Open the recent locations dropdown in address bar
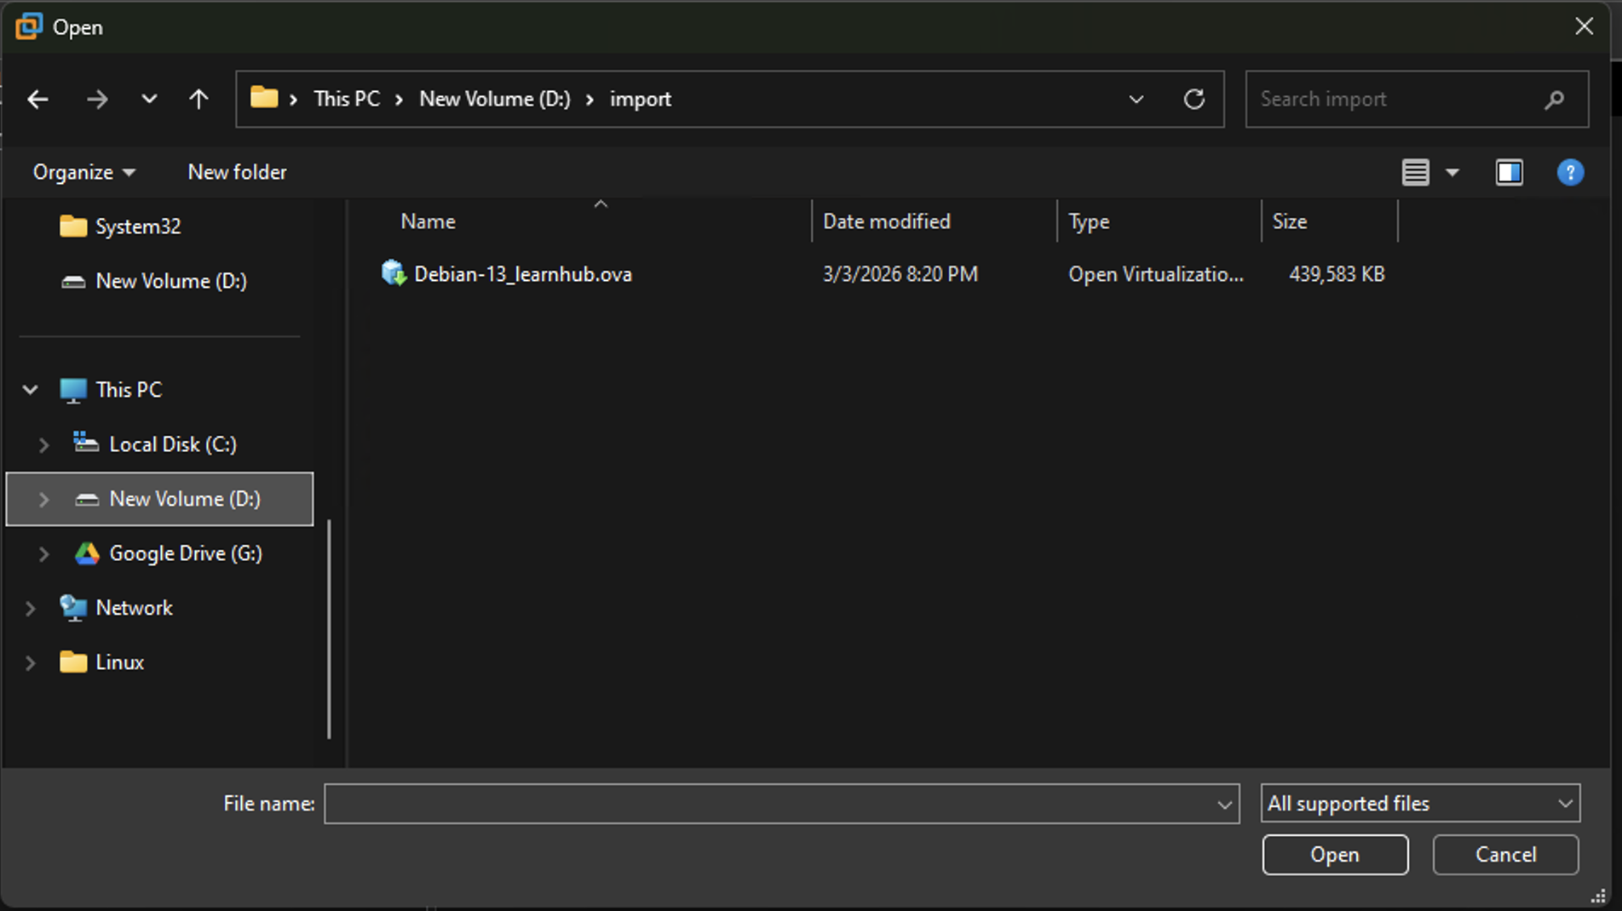This screenshot has height=911, width=1622. point(1136,99)
